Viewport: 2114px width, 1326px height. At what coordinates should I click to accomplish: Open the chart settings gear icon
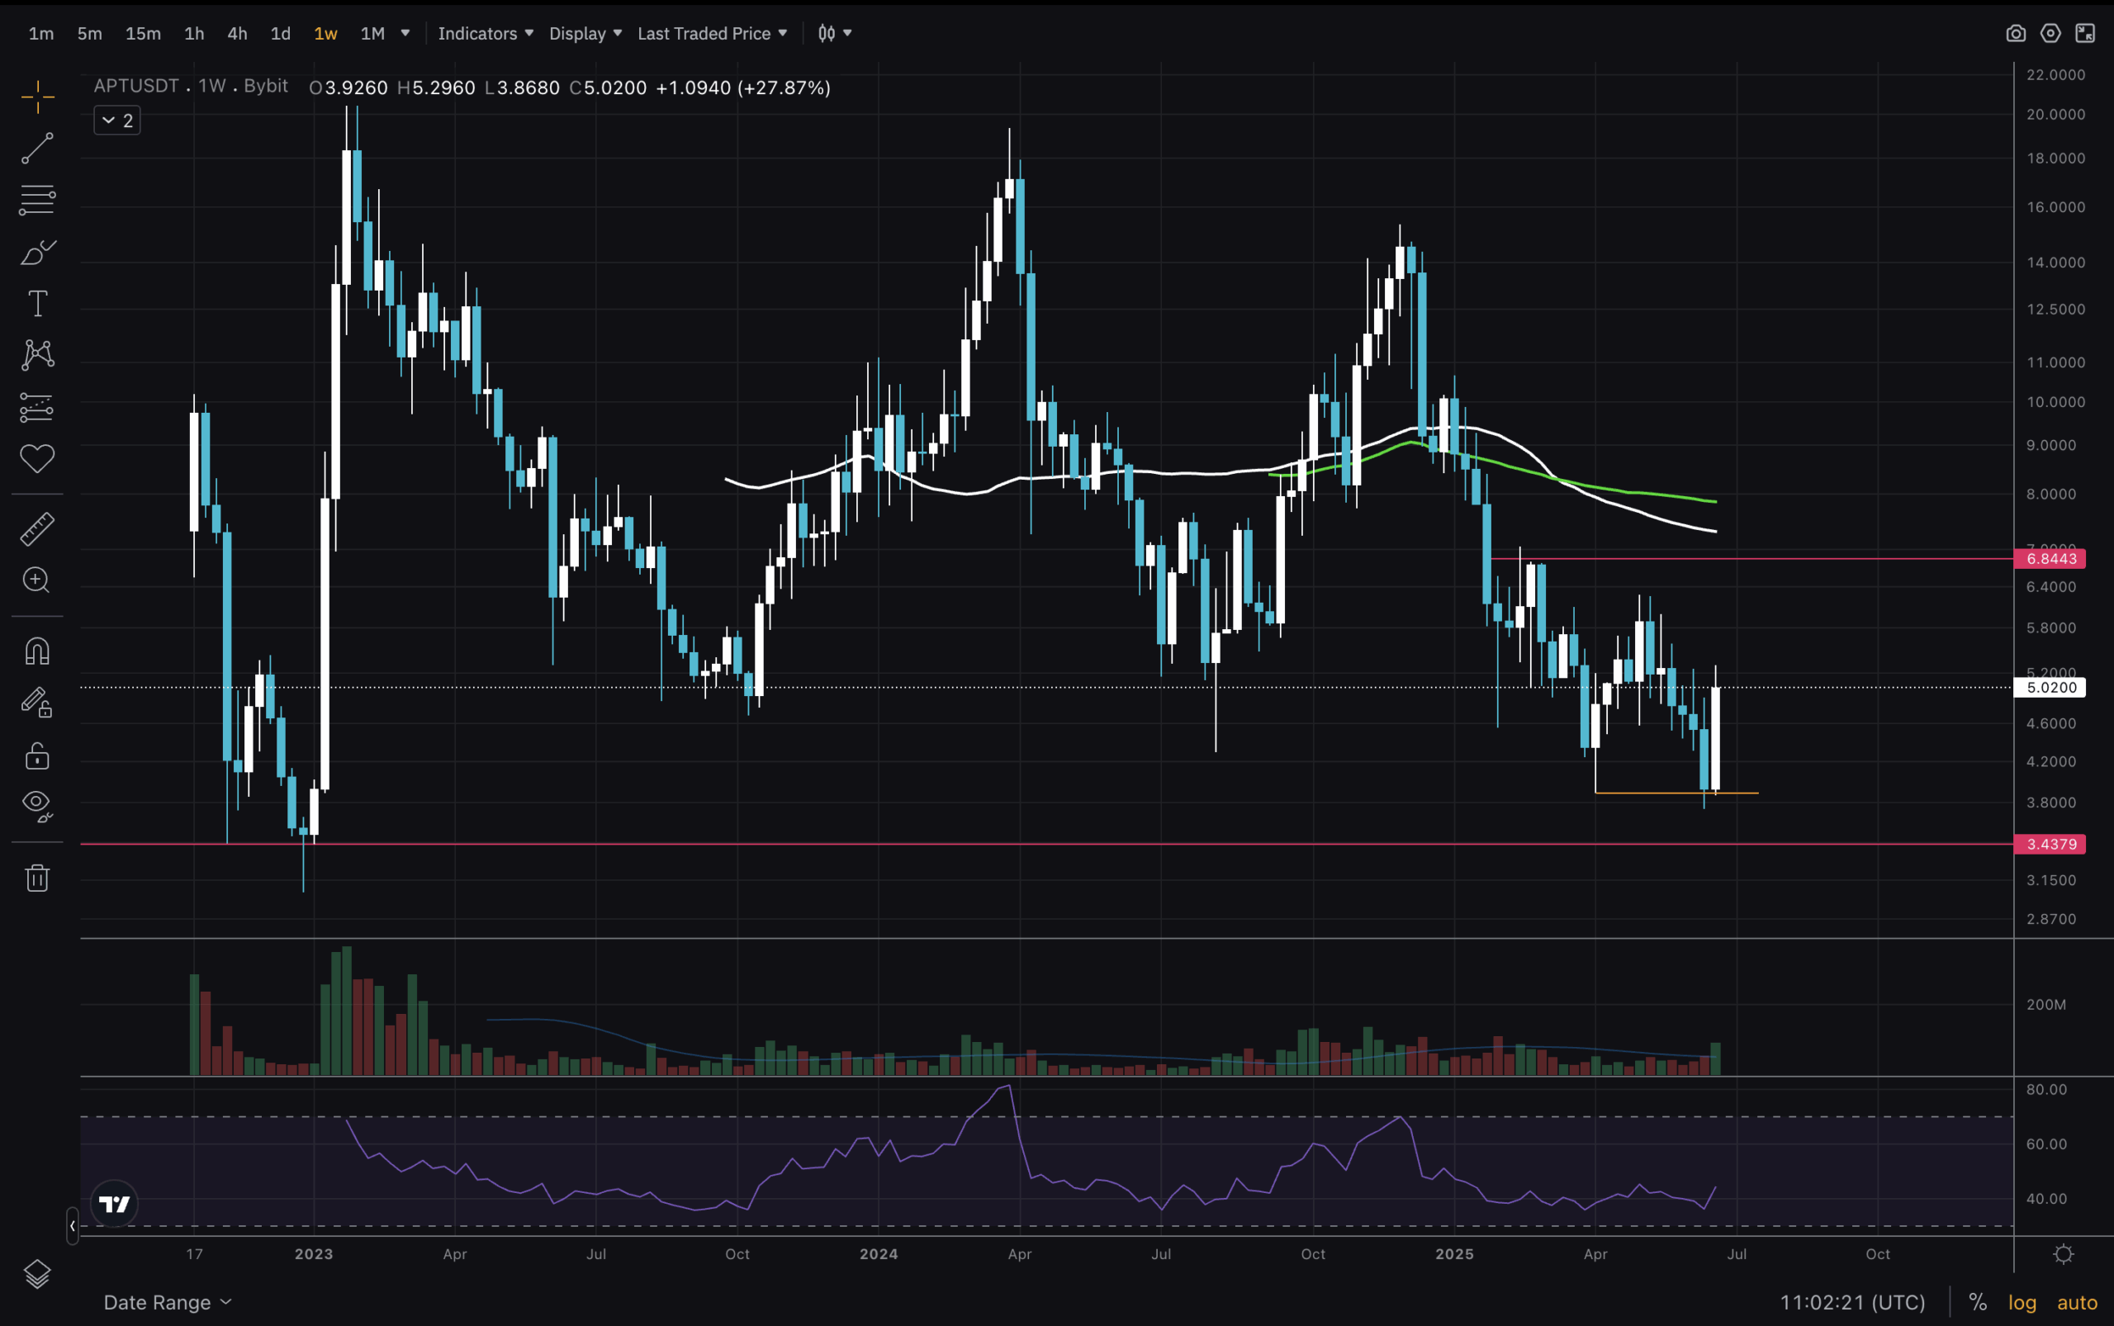pyautogui.click(x=2050, y=33)
